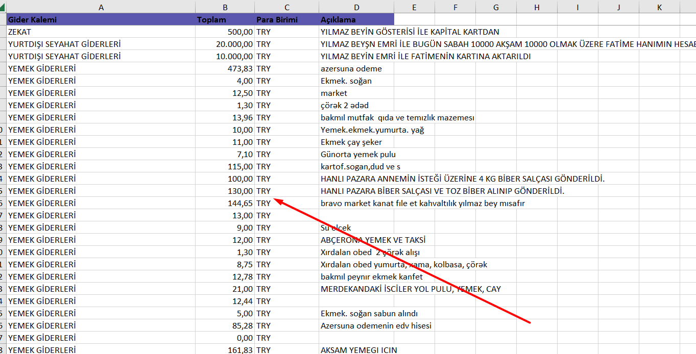Click the "AKSAM YEMEGI ICIN" cell
The image size is (696, 354).
click(x=358, y=350)
